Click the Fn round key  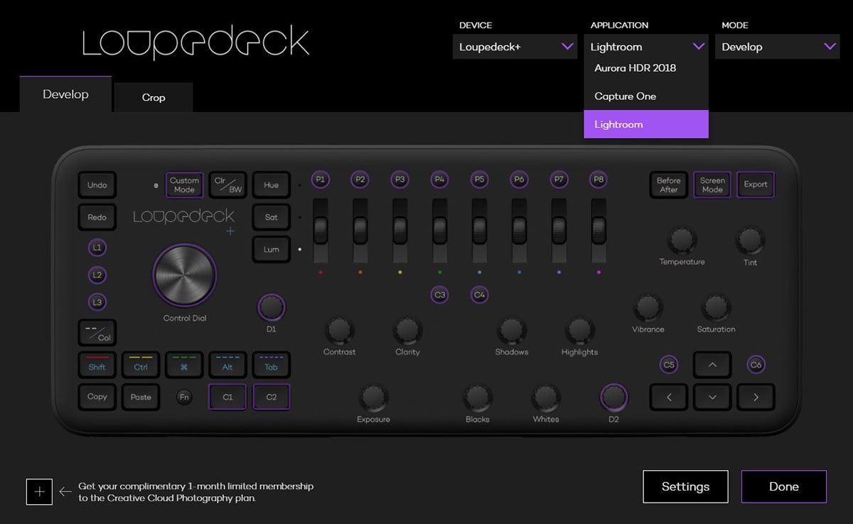click(x=184, y=397)
